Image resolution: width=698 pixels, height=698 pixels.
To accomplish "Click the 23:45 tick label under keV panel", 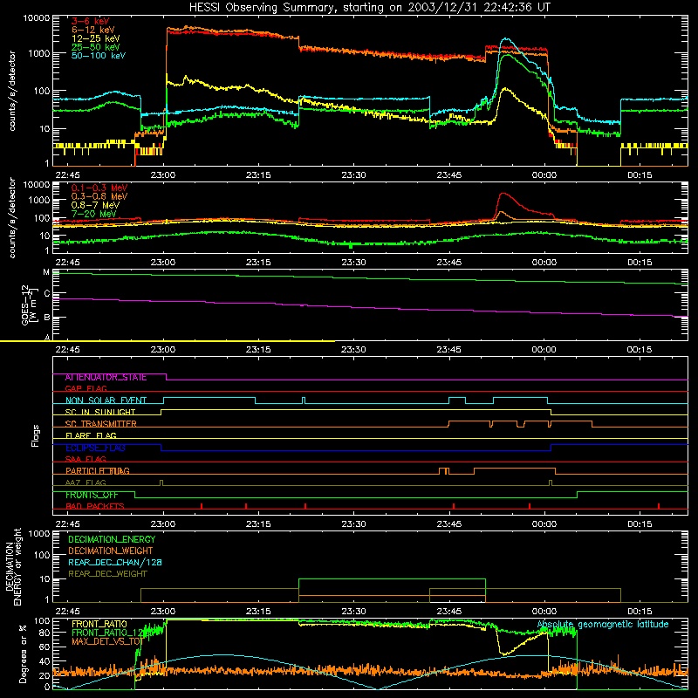I will pos(448,175).
